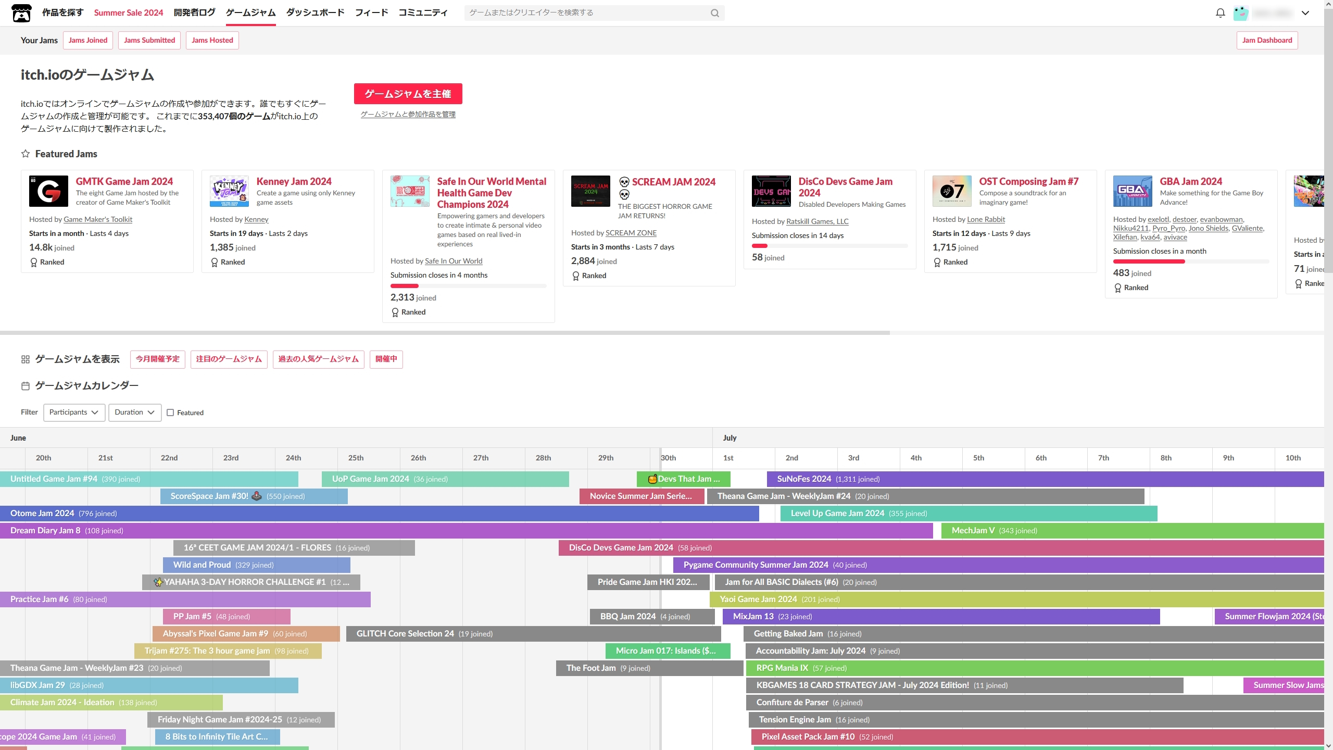
Task: Expand the Participants filter dropdown
Action: pos(74,413)
